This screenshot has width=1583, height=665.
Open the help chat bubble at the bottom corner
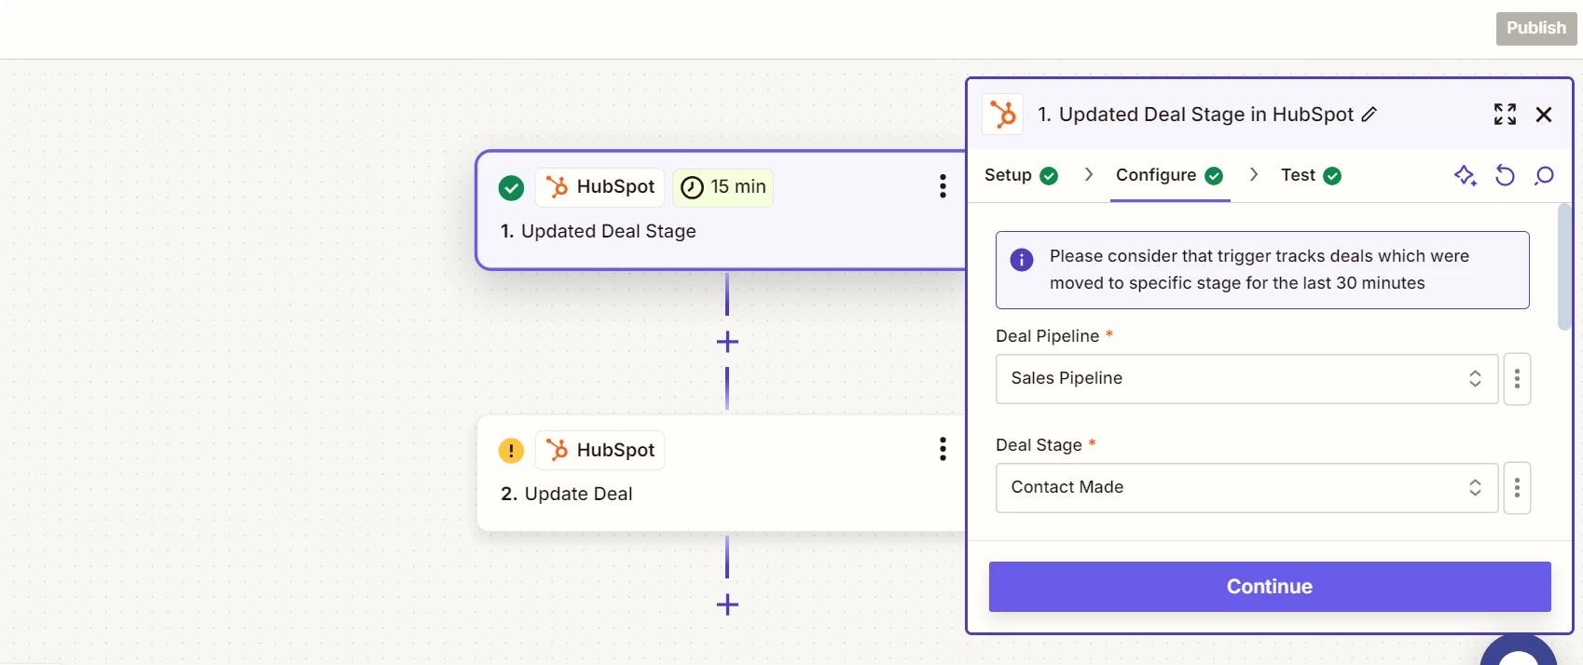[x=1519, y=650]
